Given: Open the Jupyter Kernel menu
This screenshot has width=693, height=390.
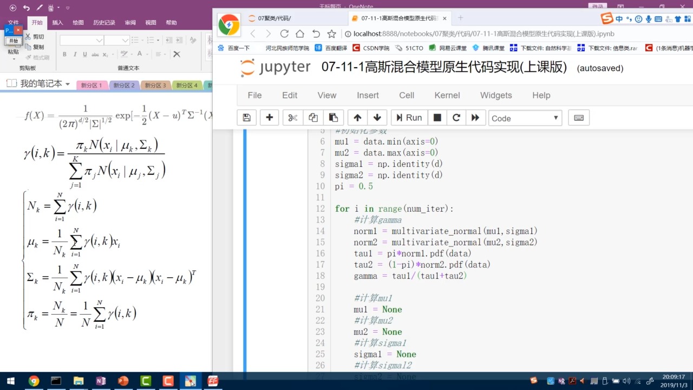Looking at the screenshot, I should [447, 95].
